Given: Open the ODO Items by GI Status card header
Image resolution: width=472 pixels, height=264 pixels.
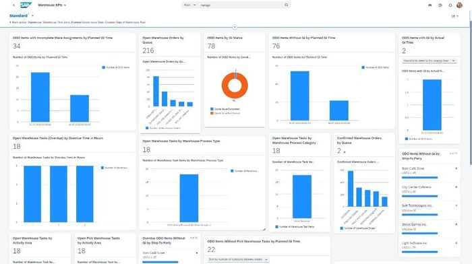Looking at the screenshot, I should coord(235,42).
